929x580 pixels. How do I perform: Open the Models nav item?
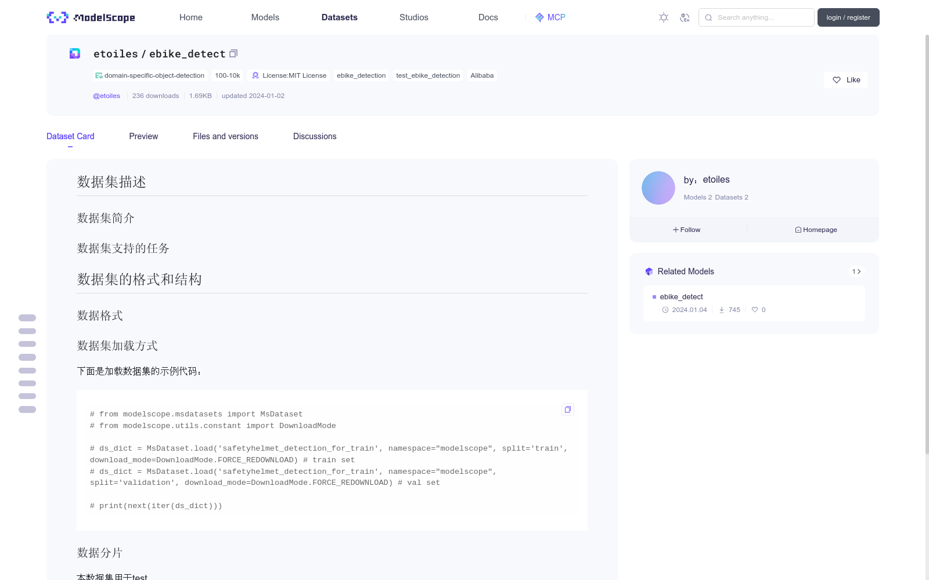point(265,17)
